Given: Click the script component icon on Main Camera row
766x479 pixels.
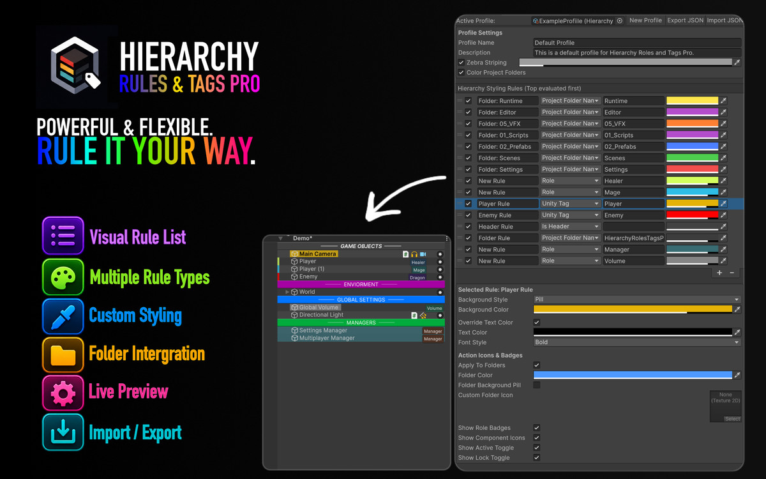Looking at the screenshot, I should click(x=406, y=254).
